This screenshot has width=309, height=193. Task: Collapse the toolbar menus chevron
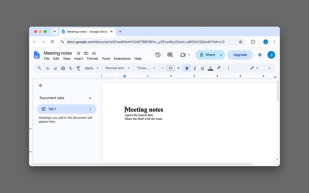(x=269, y=68)
